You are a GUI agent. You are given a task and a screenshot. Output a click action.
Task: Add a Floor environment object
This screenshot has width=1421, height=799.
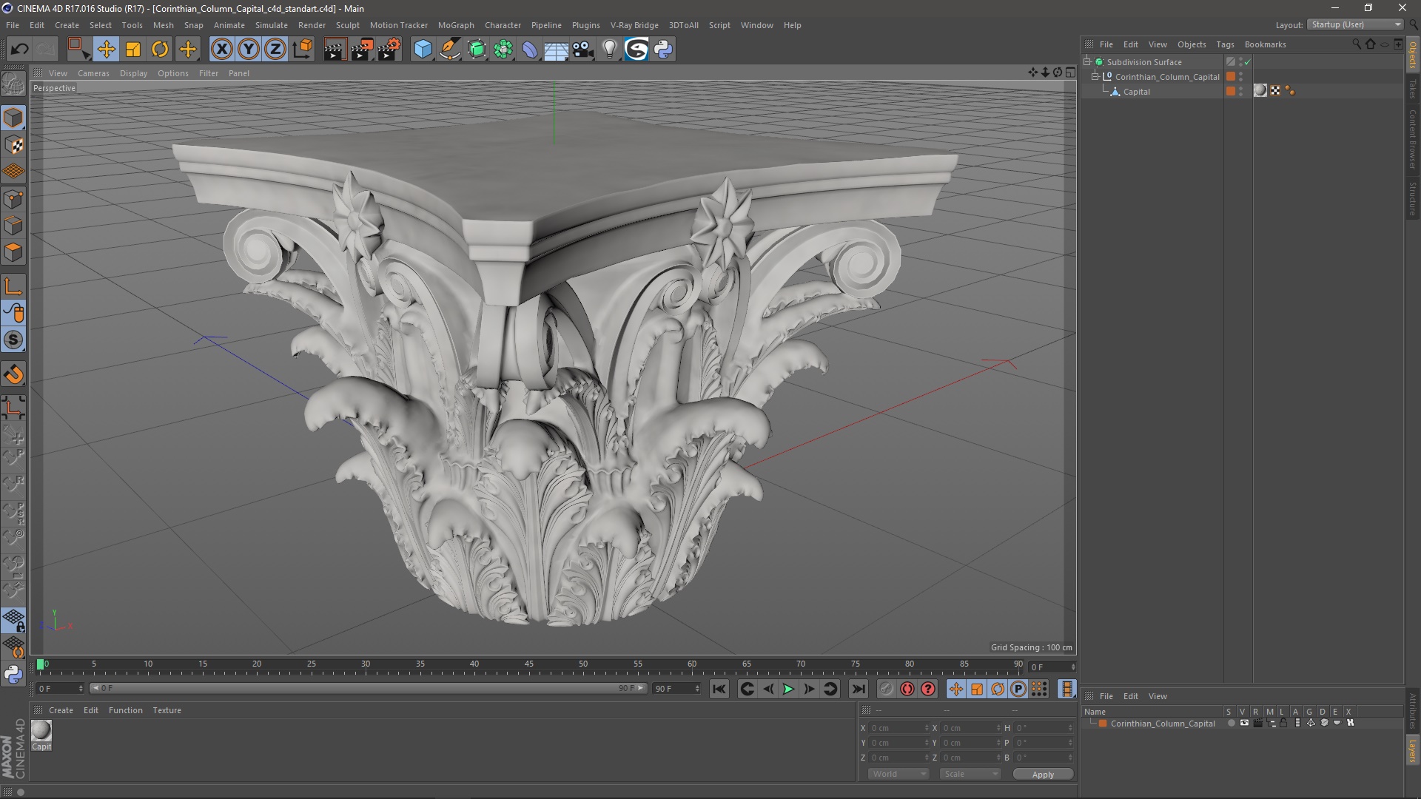[556, 50]
